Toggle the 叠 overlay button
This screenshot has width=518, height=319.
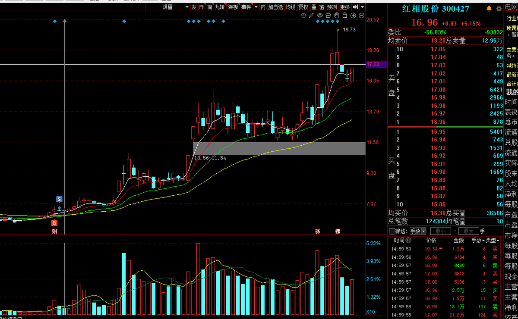point(314,7)
